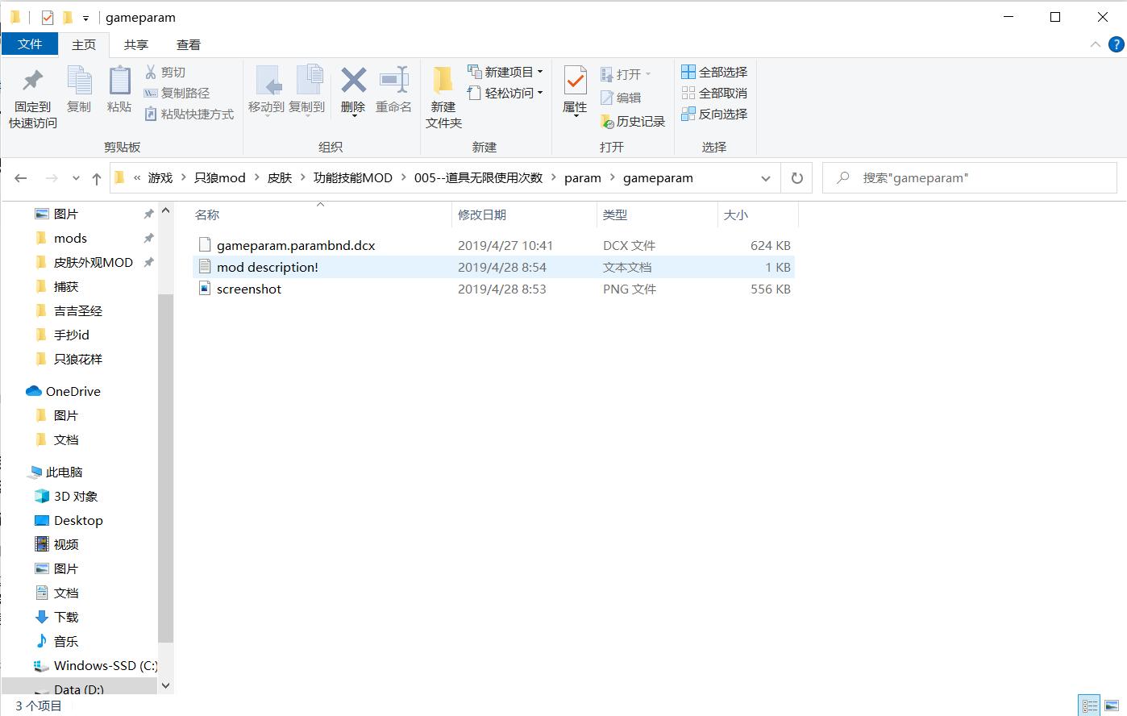Click the Up one level arrow
Screen dimensions: 1127x716
[x=97, y=178]
